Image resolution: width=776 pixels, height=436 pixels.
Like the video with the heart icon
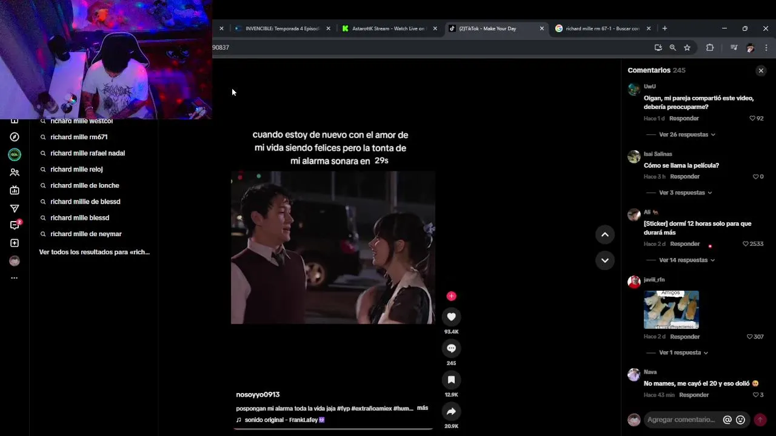point(451,317)
